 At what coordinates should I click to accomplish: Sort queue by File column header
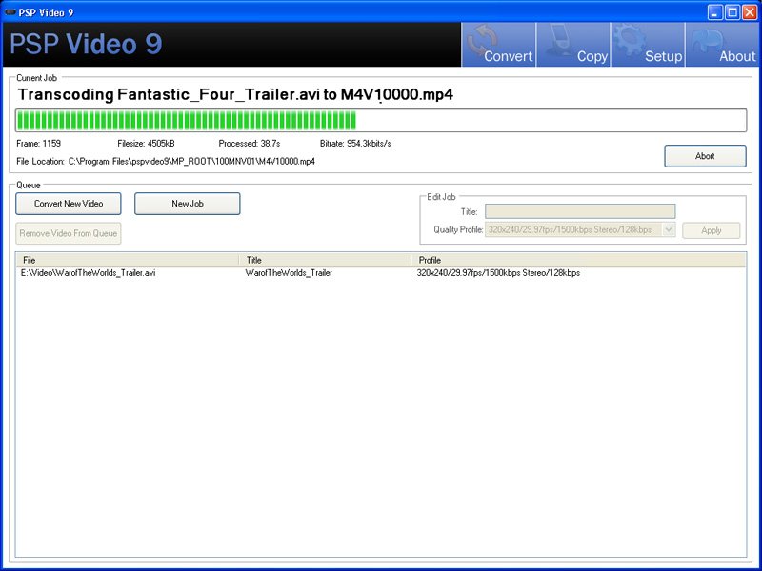click(128, 260)
